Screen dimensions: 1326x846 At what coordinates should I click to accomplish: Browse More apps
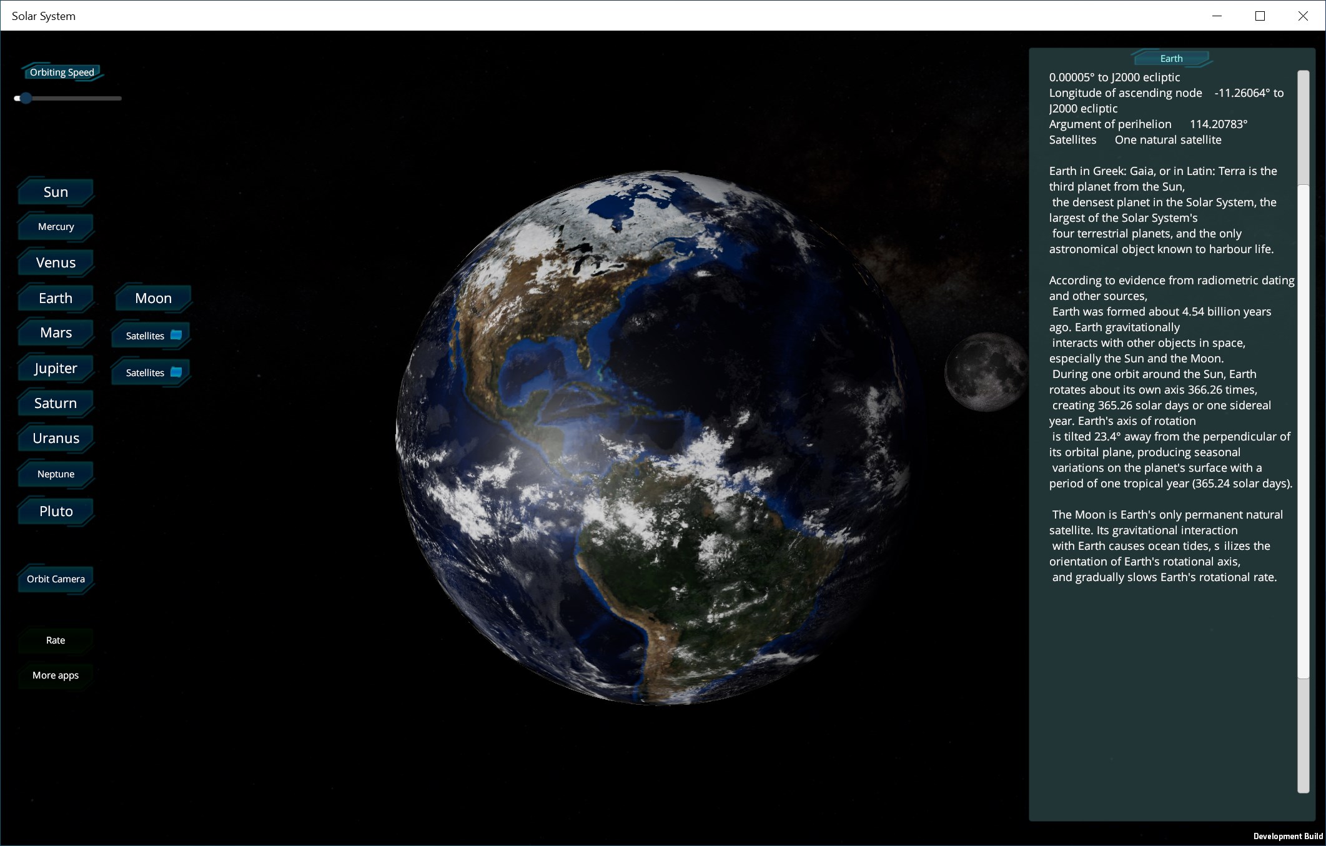pyautogui.click(x=56, y=675)
